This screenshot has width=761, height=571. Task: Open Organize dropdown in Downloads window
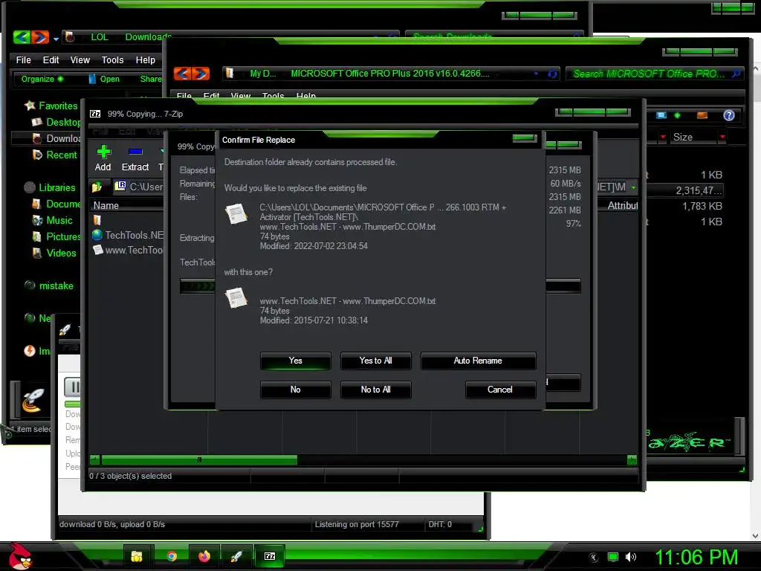pyautogui.click(x=42, y=79)
